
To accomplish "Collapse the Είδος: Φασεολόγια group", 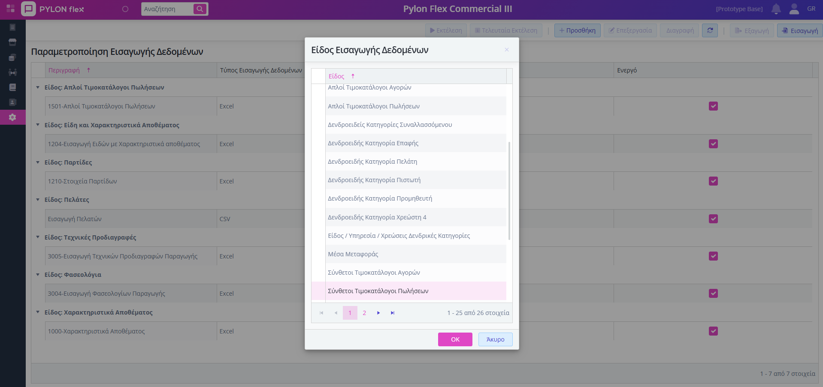I will pyautogui.click(x=38, y=275).
